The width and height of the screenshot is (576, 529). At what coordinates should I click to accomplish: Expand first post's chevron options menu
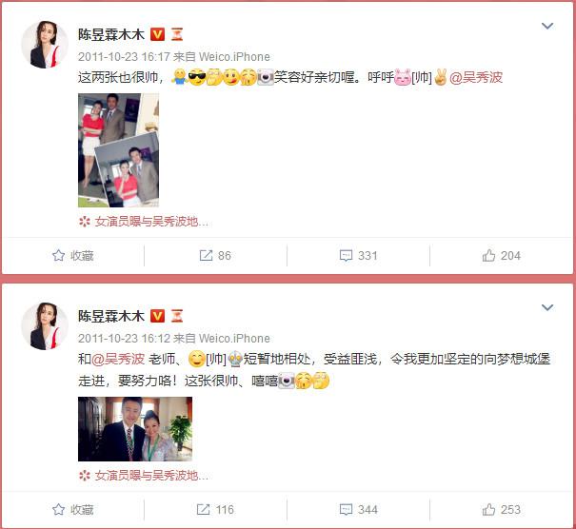547,26
